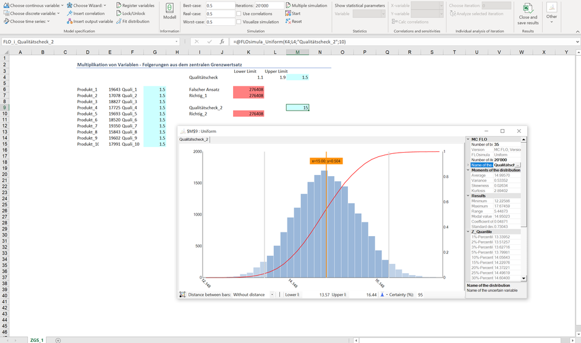Click the property panel's up arrow
Screen dimensions: 581x343
[524, 140]
